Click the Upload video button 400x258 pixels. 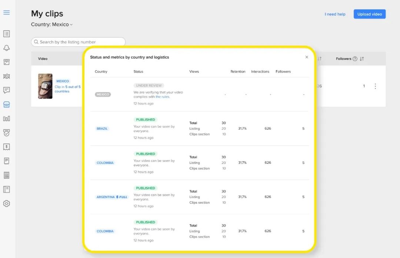[369, 14]
